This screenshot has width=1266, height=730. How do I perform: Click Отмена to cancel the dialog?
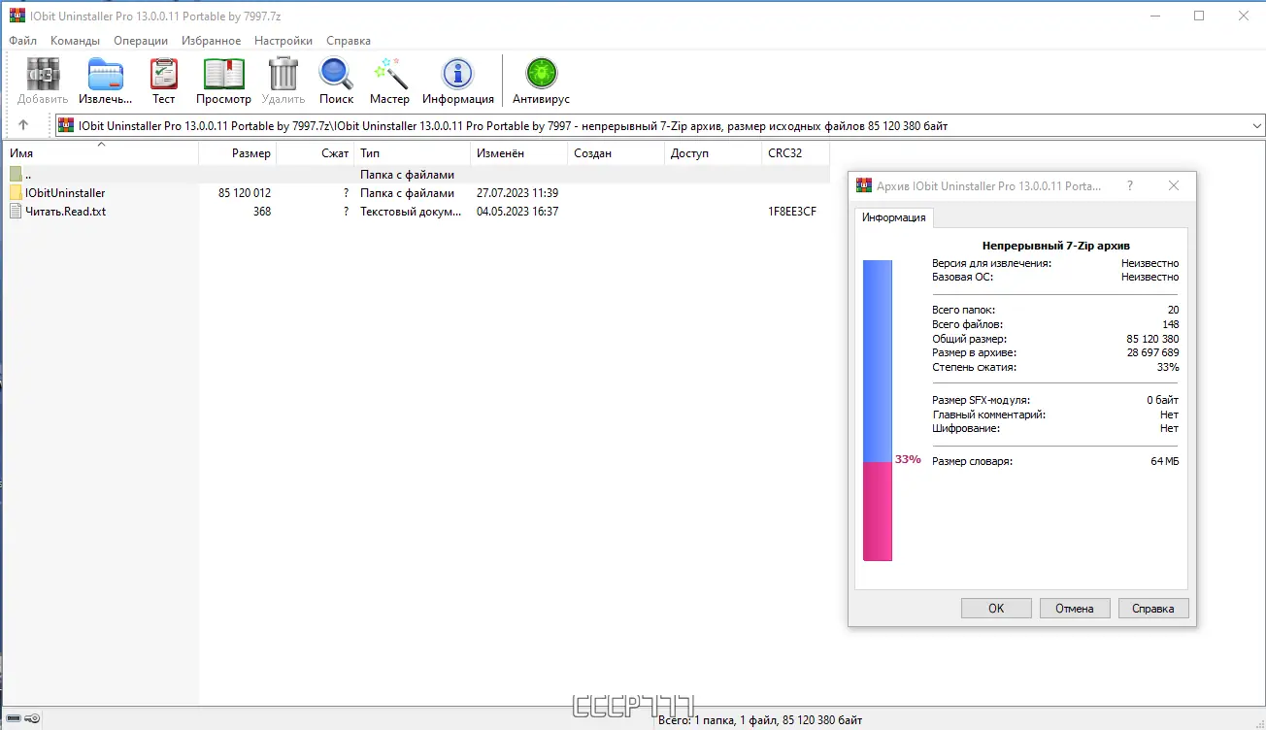click(1075, 607)
